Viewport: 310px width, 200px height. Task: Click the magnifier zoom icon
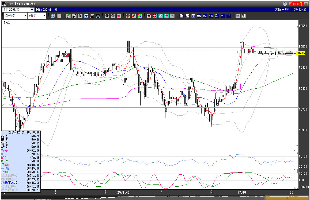pos(53,16)
